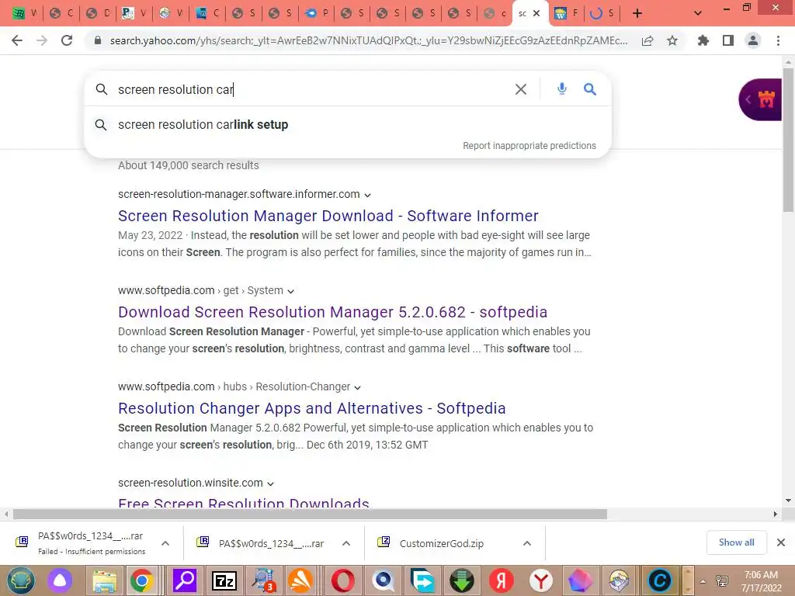Open the Chrome extensions puzzle icon
Image resolution: width=795 pixels, height=596 pixels.
(x=703, y=40)
